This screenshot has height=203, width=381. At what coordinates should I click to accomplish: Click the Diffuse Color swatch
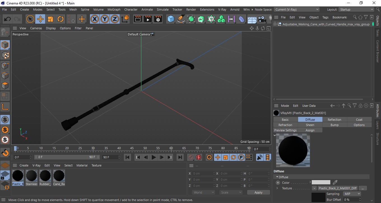(321, 182)
